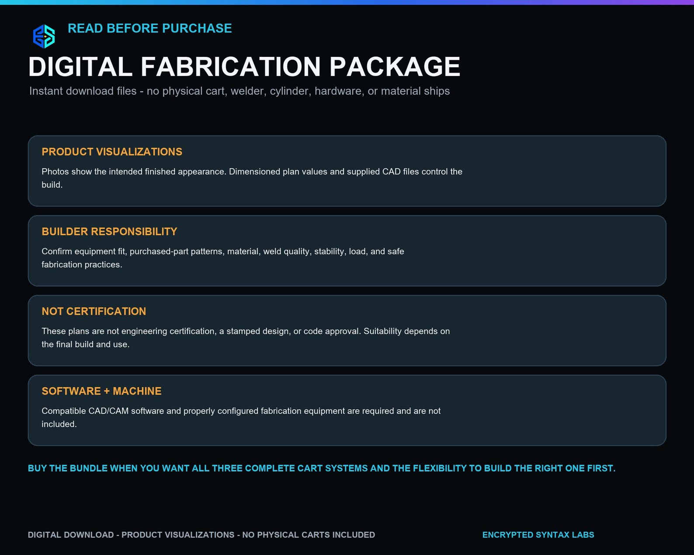Click the BUY THE BUNDLE call-to-action line
The height and width of the screenshot is (555, 694).
[322, 468]
